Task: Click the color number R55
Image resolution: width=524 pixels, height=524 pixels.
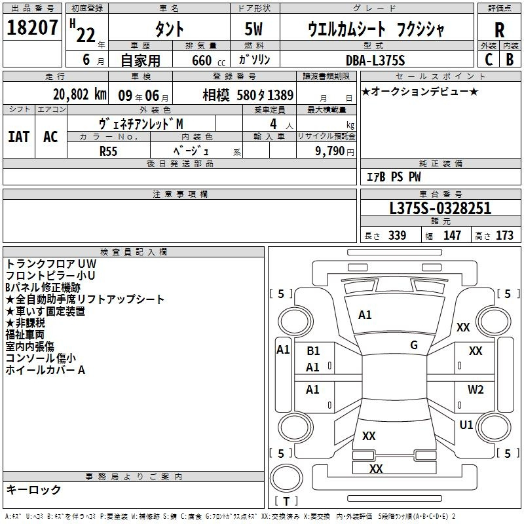Action: coord(108,150)
